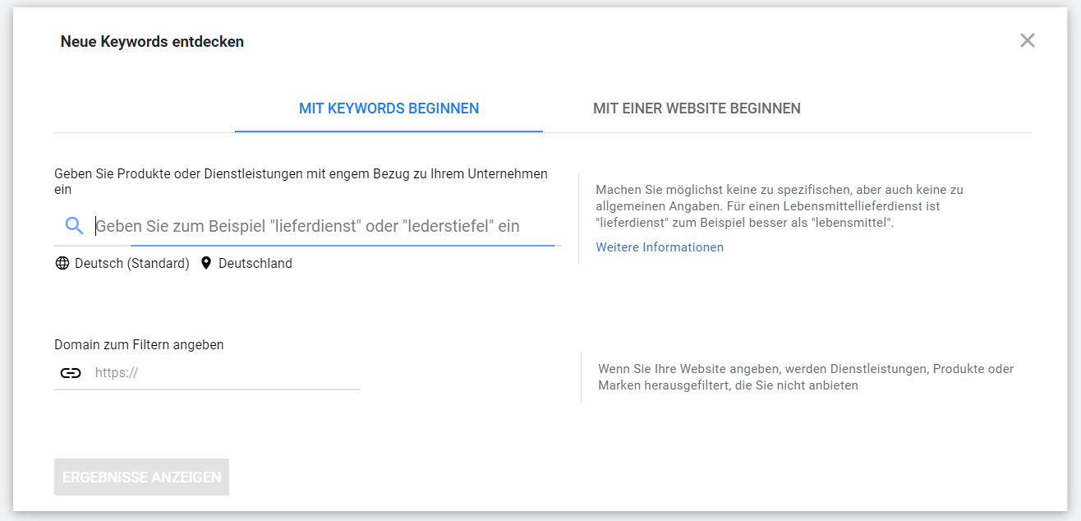This screenshot has height=521, width=1081.
Task: Click the ERGEBNISSE ANZEIGEN button
Action: pyautogui.click(x=140, y=477)
